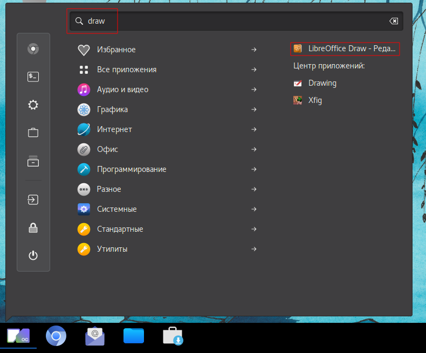Screen dimensions: 426x353
Task: Choose Xfig in the app center results
Action: coord(315,100)
